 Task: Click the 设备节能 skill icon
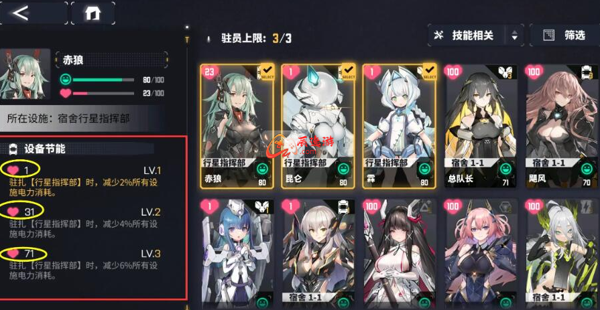(13, 149)
